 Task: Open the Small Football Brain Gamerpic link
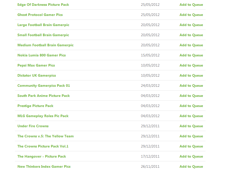[43, 35]
